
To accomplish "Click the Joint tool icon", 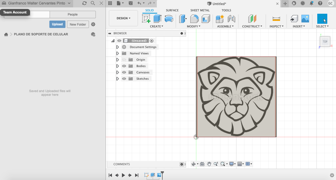I will pyautogui.click(x=231, y=19).
